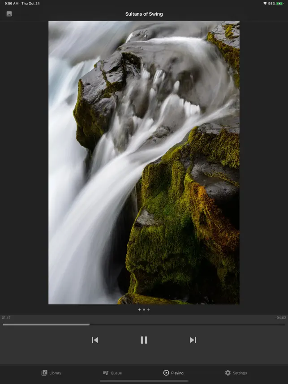
Task: Click the -04:02 remaining time label
Action: click(x=280, y=318)
